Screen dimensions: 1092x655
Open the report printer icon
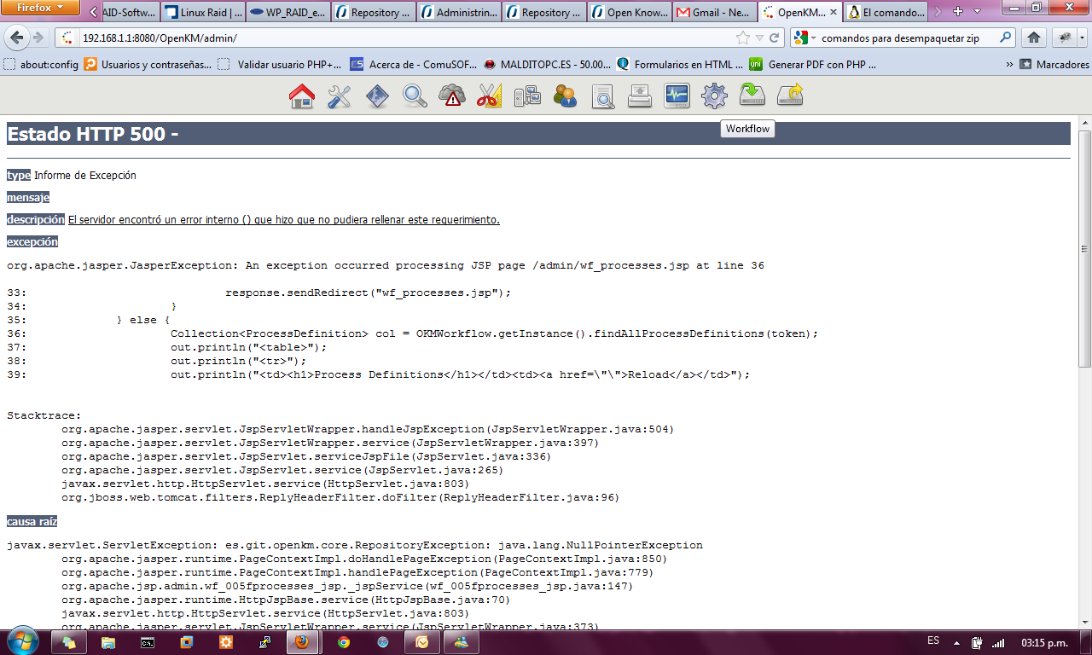point(640,96)
